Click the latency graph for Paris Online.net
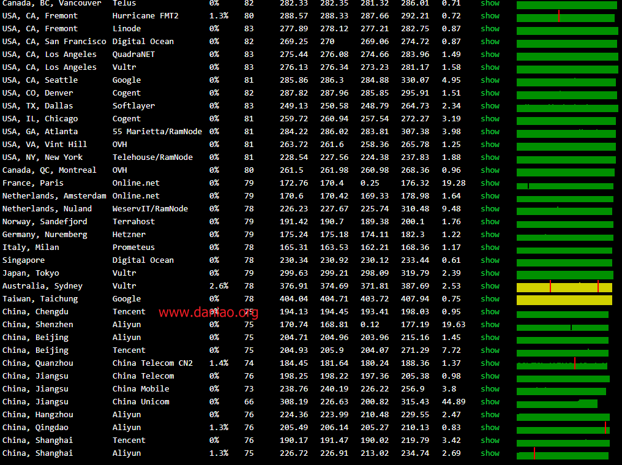This screenshot has width=622, height=465. [565, 186]
